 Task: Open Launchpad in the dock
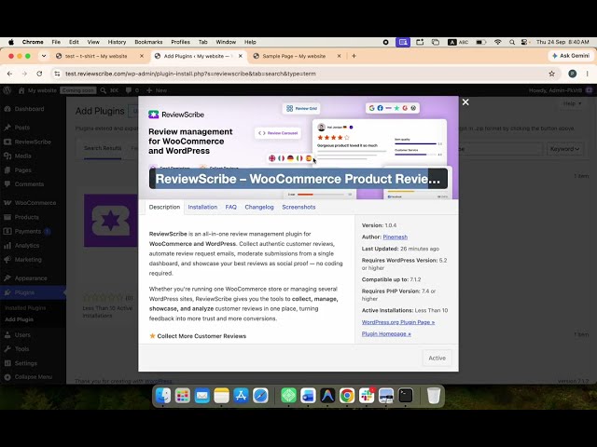point(183,396)
